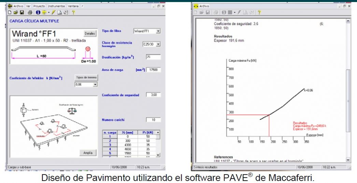Click the report sheet icon in left toolbar
The width and height of the screenshot is (357, 183).
pyautogui.click(x=66, y=13)
